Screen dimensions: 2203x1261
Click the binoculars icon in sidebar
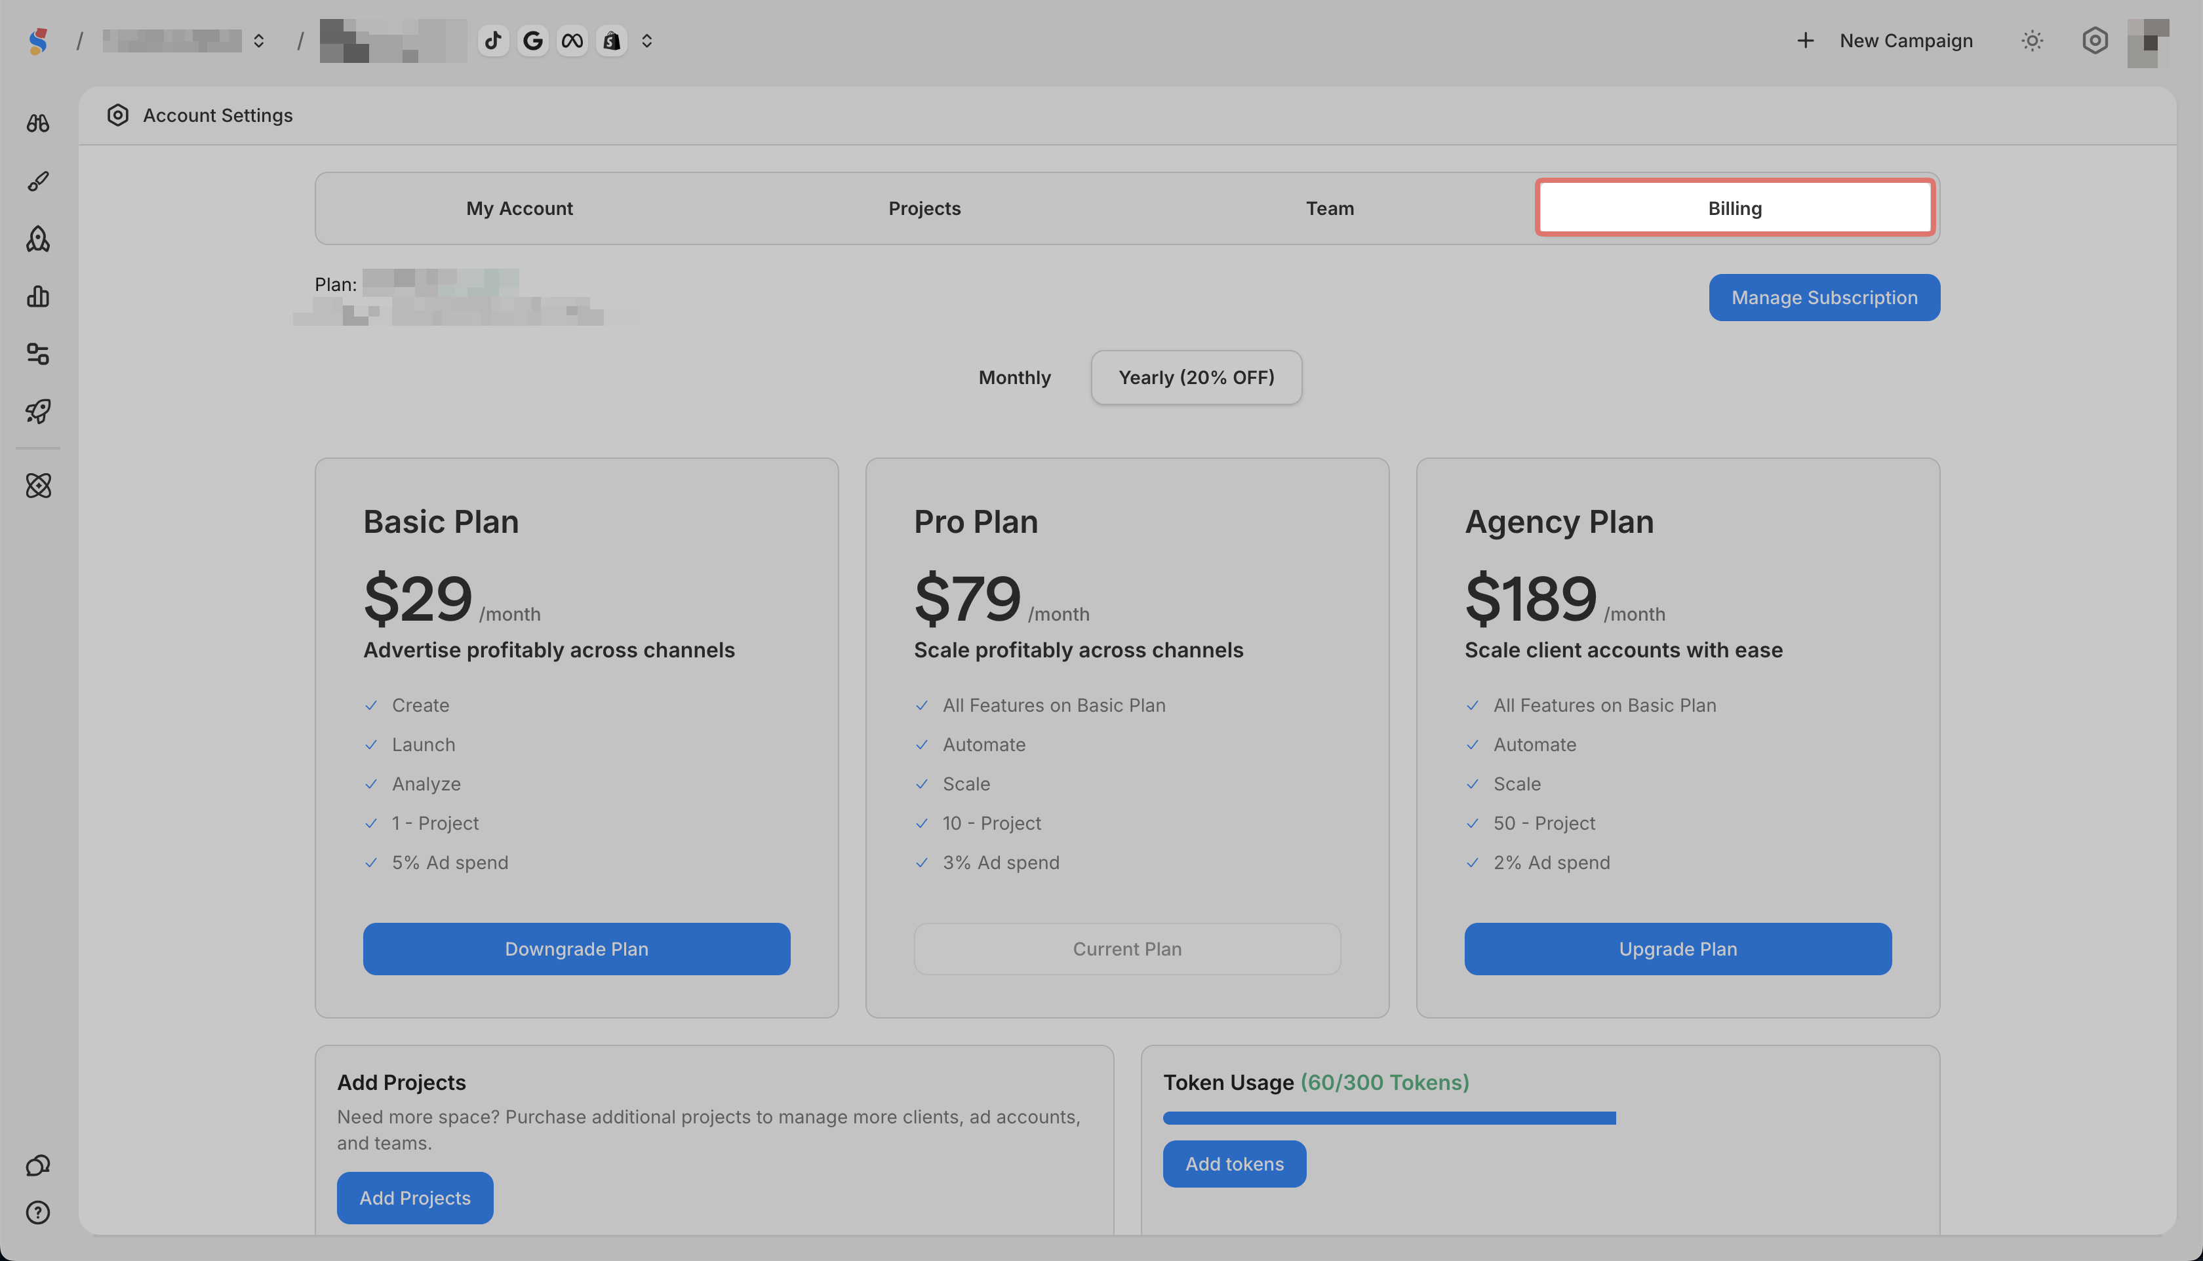(x=38, y=123)
